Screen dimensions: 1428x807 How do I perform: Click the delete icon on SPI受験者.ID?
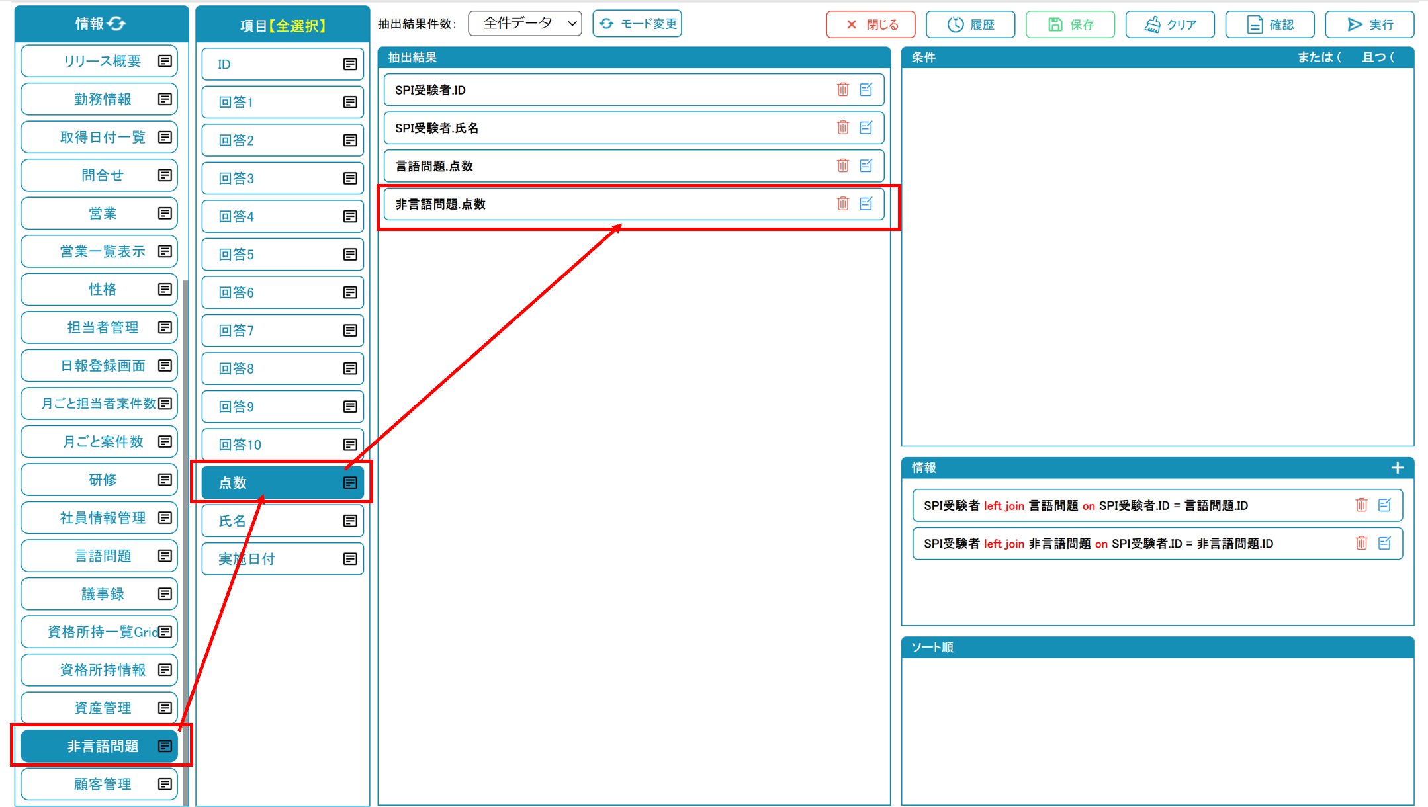click(x=842, y=89)
